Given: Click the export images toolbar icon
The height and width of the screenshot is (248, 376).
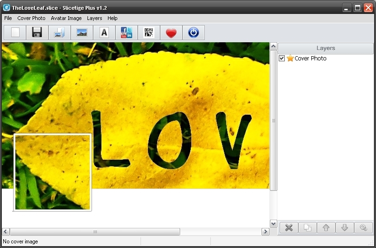Looking at the screenshot, I should pyautogui.click(x=60, y=33).
